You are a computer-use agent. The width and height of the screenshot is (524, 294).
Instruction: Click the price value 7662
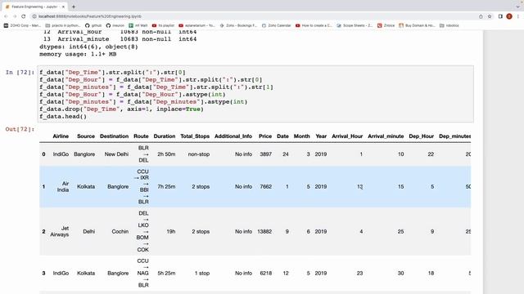265,187
